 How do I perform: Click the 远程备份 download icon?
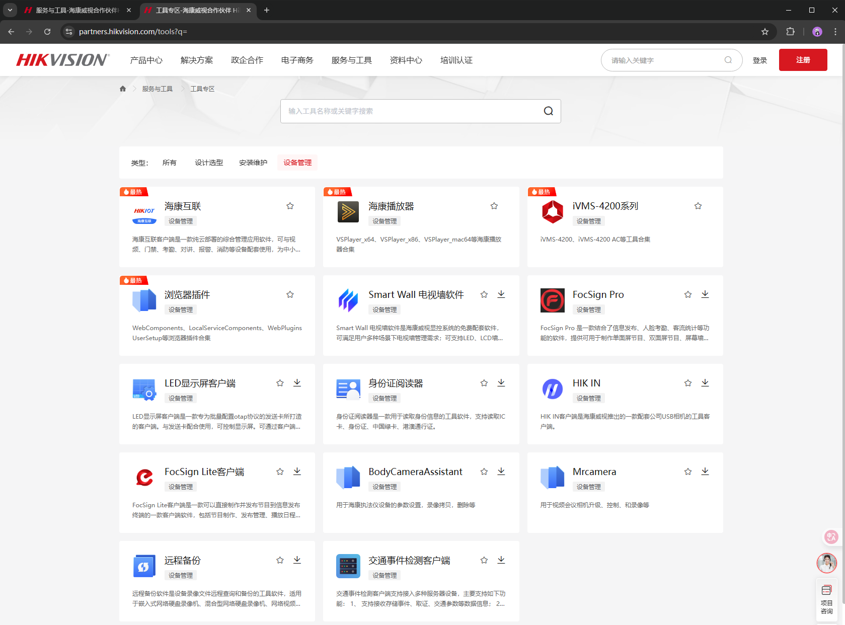[297, 560]
